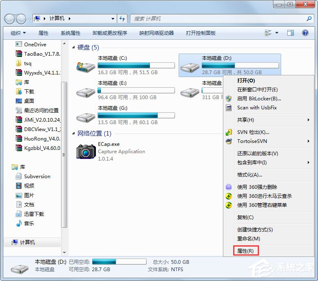Image resolution: width=318 pixels, height=281 pixels.
Task: Select Wyyxds_V4.1.1 archive in sidebar
Action: [x=38, y=73]
